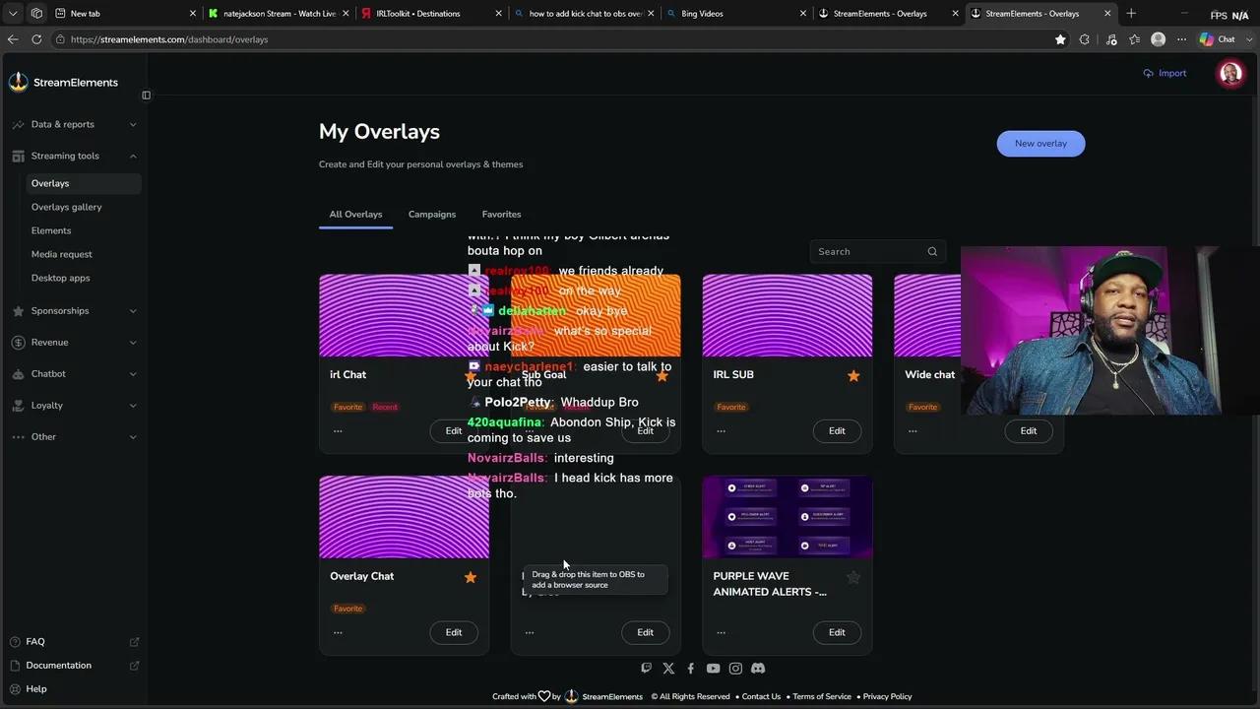The image size is (1260, 709).
Task: Open the browser Extensions puzzle icon
Action: pyautogui.click(x=1085, y=39)
